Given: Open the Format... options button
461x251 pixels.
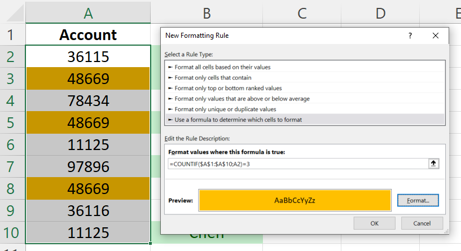Looking at the screenshot, I should coord(418,200).
